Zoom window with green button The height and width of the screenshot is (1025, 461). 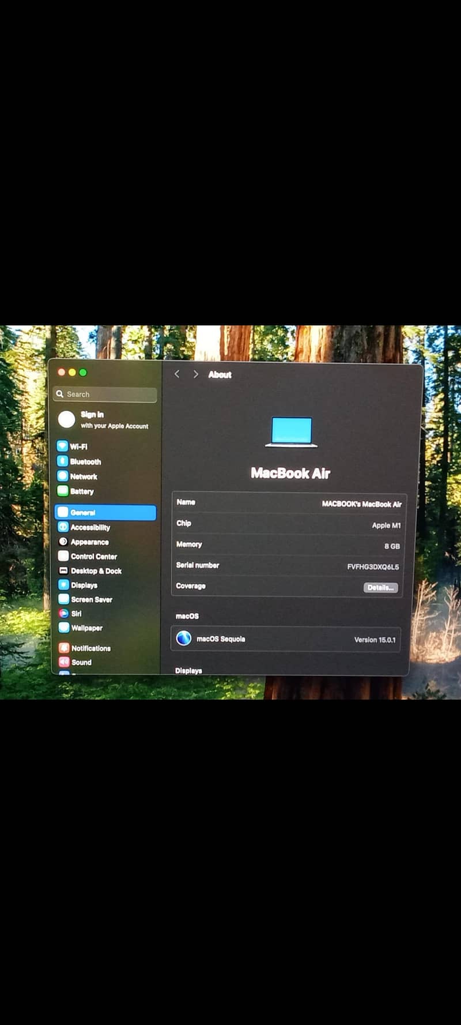pos(83,372)
